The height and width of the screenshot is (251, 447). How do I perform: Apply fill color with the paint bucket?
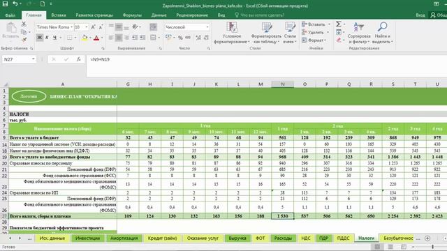click(x=85, y=38)
